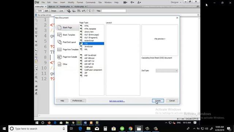The image size is (234, 132).
Task: Open the site manager person icon dropdown
Action: [x=139, y=3]
